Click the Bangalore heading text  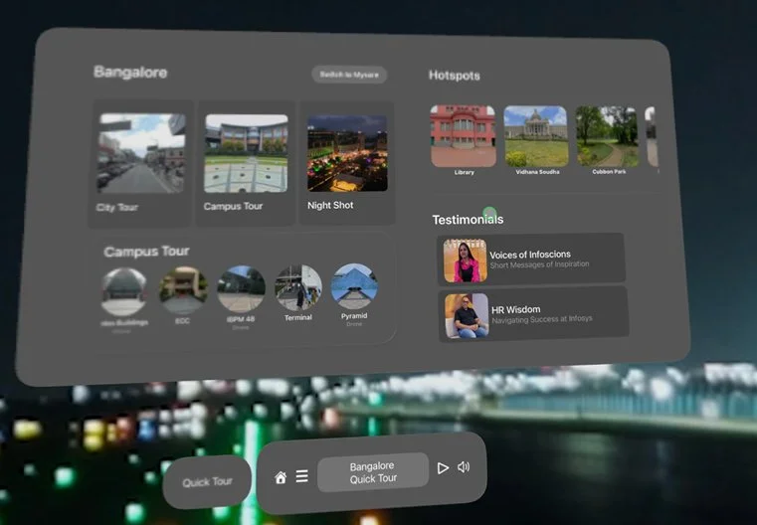click(x=130, y=73)
